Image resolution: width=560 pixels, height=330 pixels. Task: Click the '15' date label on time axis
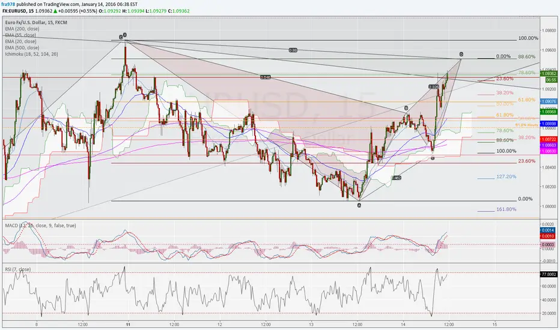(495, 324)
